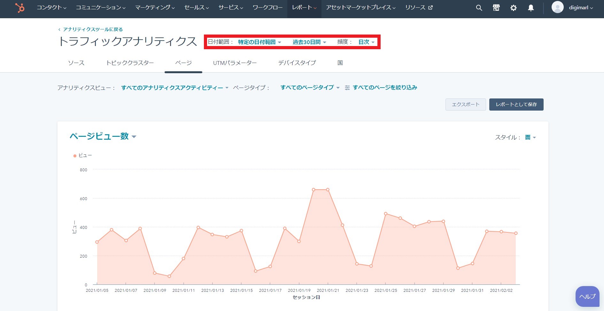604x311 pixels.
Task: Switch to the UTMパラメーター tab
Action: [235, 63]
